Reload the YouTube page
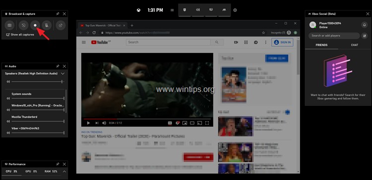This screenshot has height=180, width=372. point(94,33)
